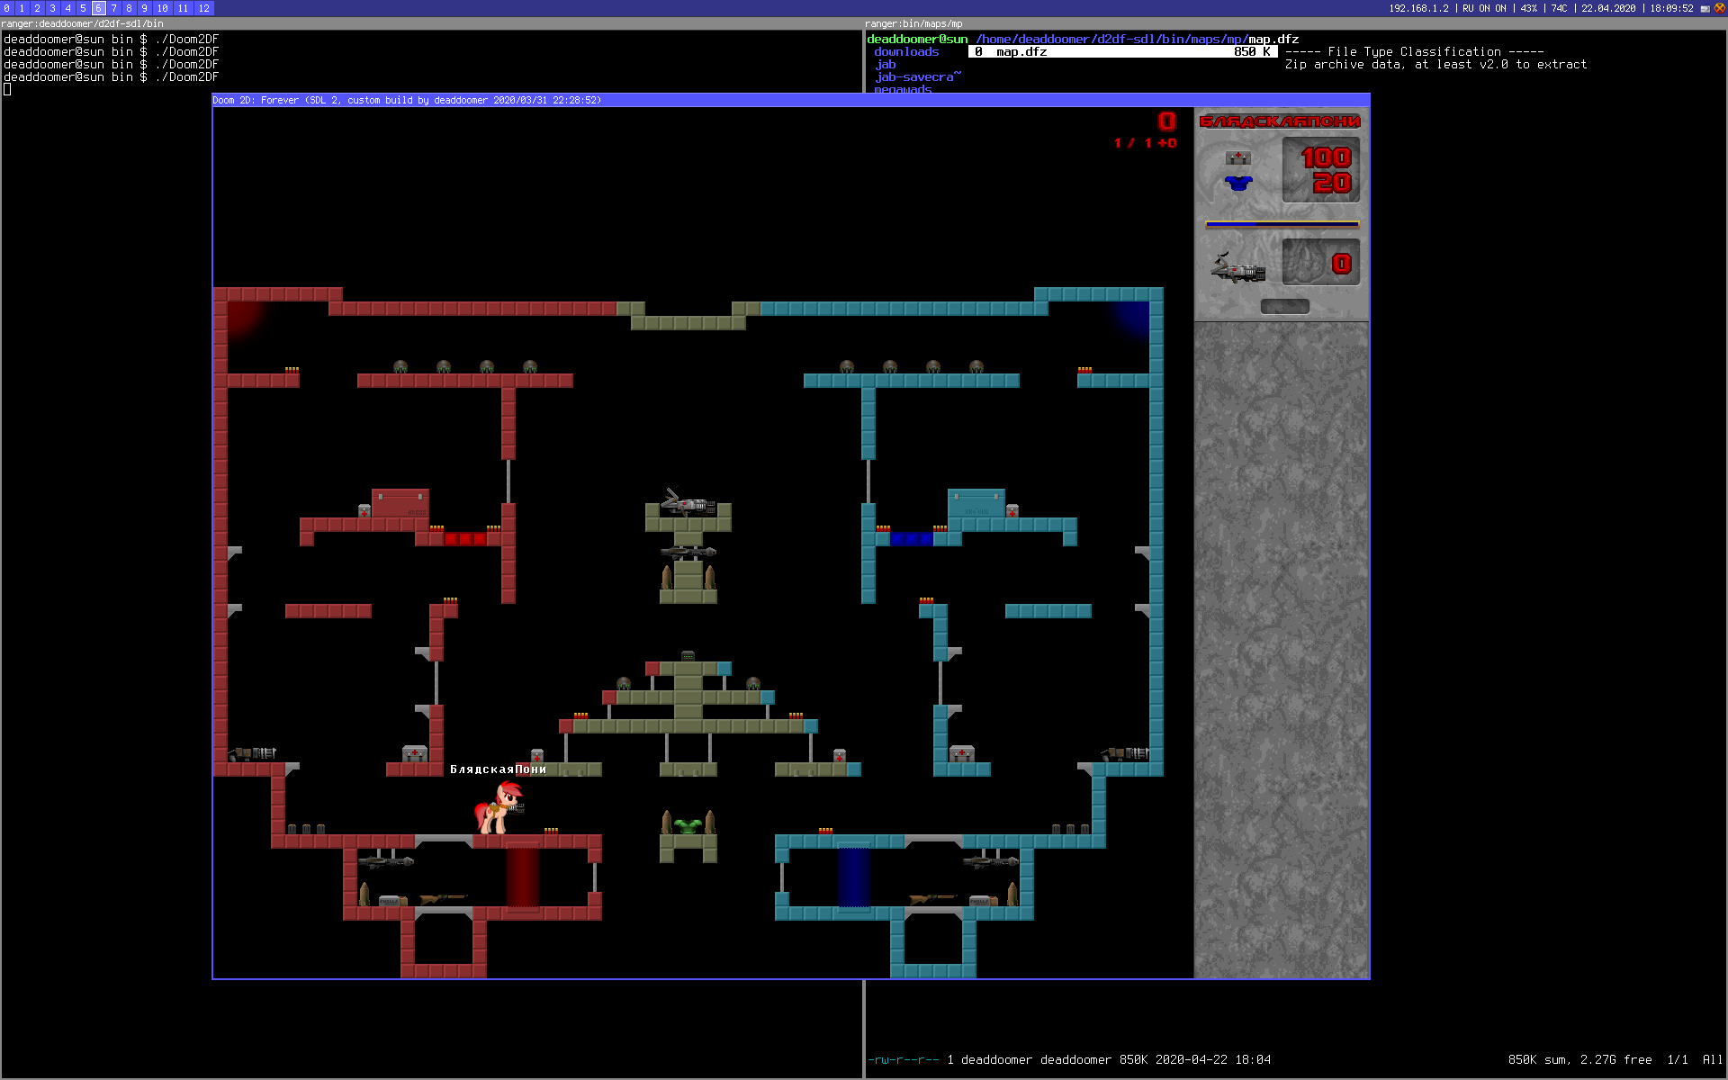Switch to workspace 0

tap(6, 8)
